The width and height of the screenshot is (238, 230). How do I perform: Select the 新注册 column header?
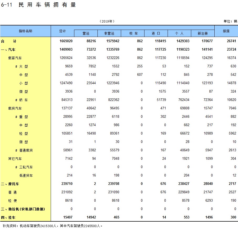(x=203, y=34)
